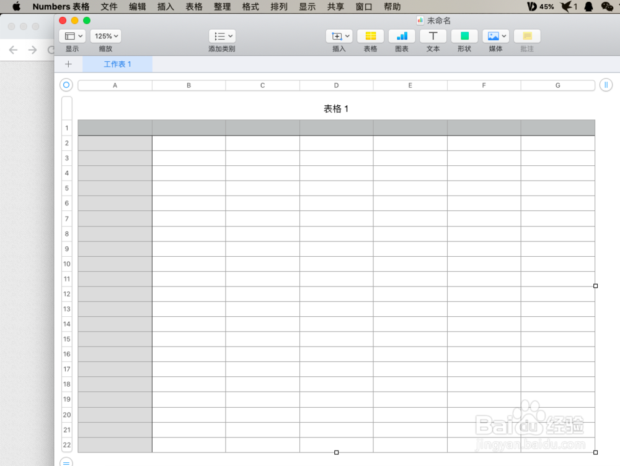The width and height of the screenshot is (620, 466).
Task: Select column B header
Action: click(x=188, y=85)
